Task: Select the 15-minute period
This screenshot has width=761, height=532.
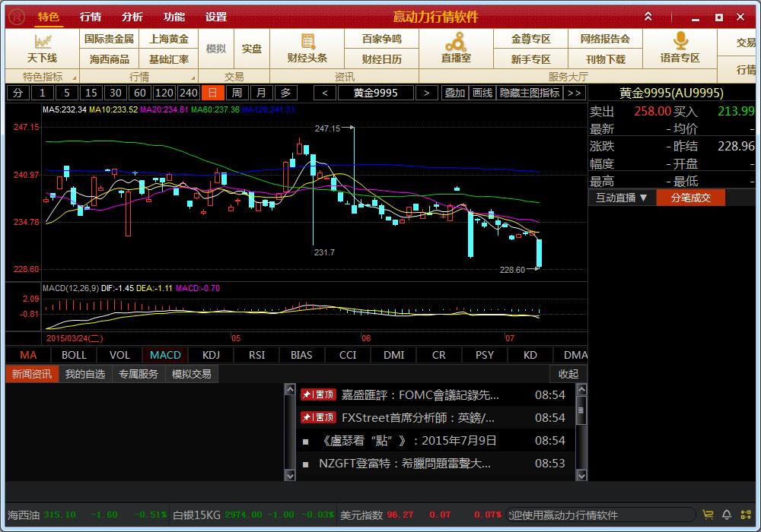Action: point(91,93)
